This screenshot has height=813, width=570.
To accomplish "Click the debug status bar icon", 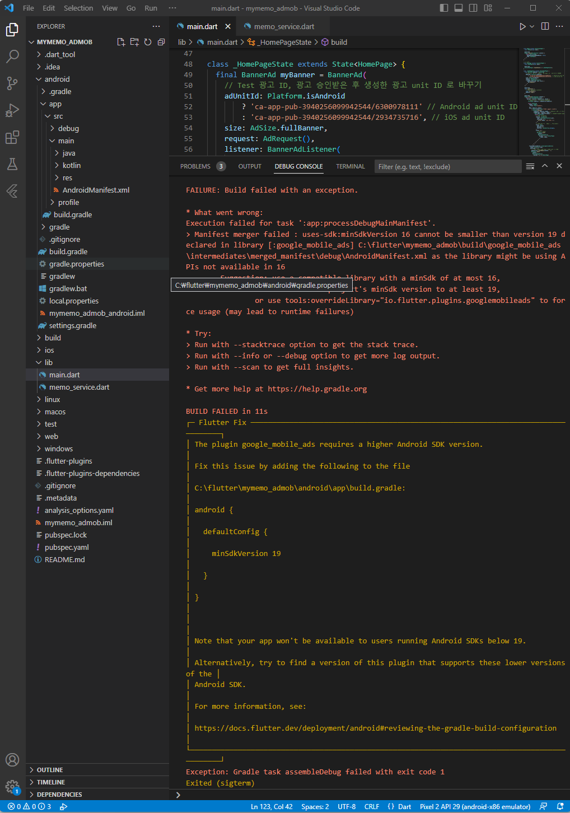I will click(x=64, y=807).
